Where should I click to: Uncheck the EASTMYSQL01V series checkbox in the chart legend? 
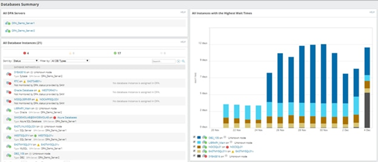pos(194,151)
